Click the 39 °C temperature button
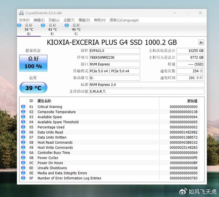219x197 pixels. pos(33,88)
